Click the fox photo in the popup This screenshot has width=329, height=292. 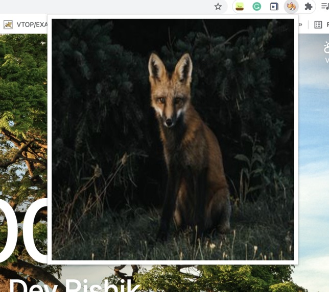(x=173, y=140)
